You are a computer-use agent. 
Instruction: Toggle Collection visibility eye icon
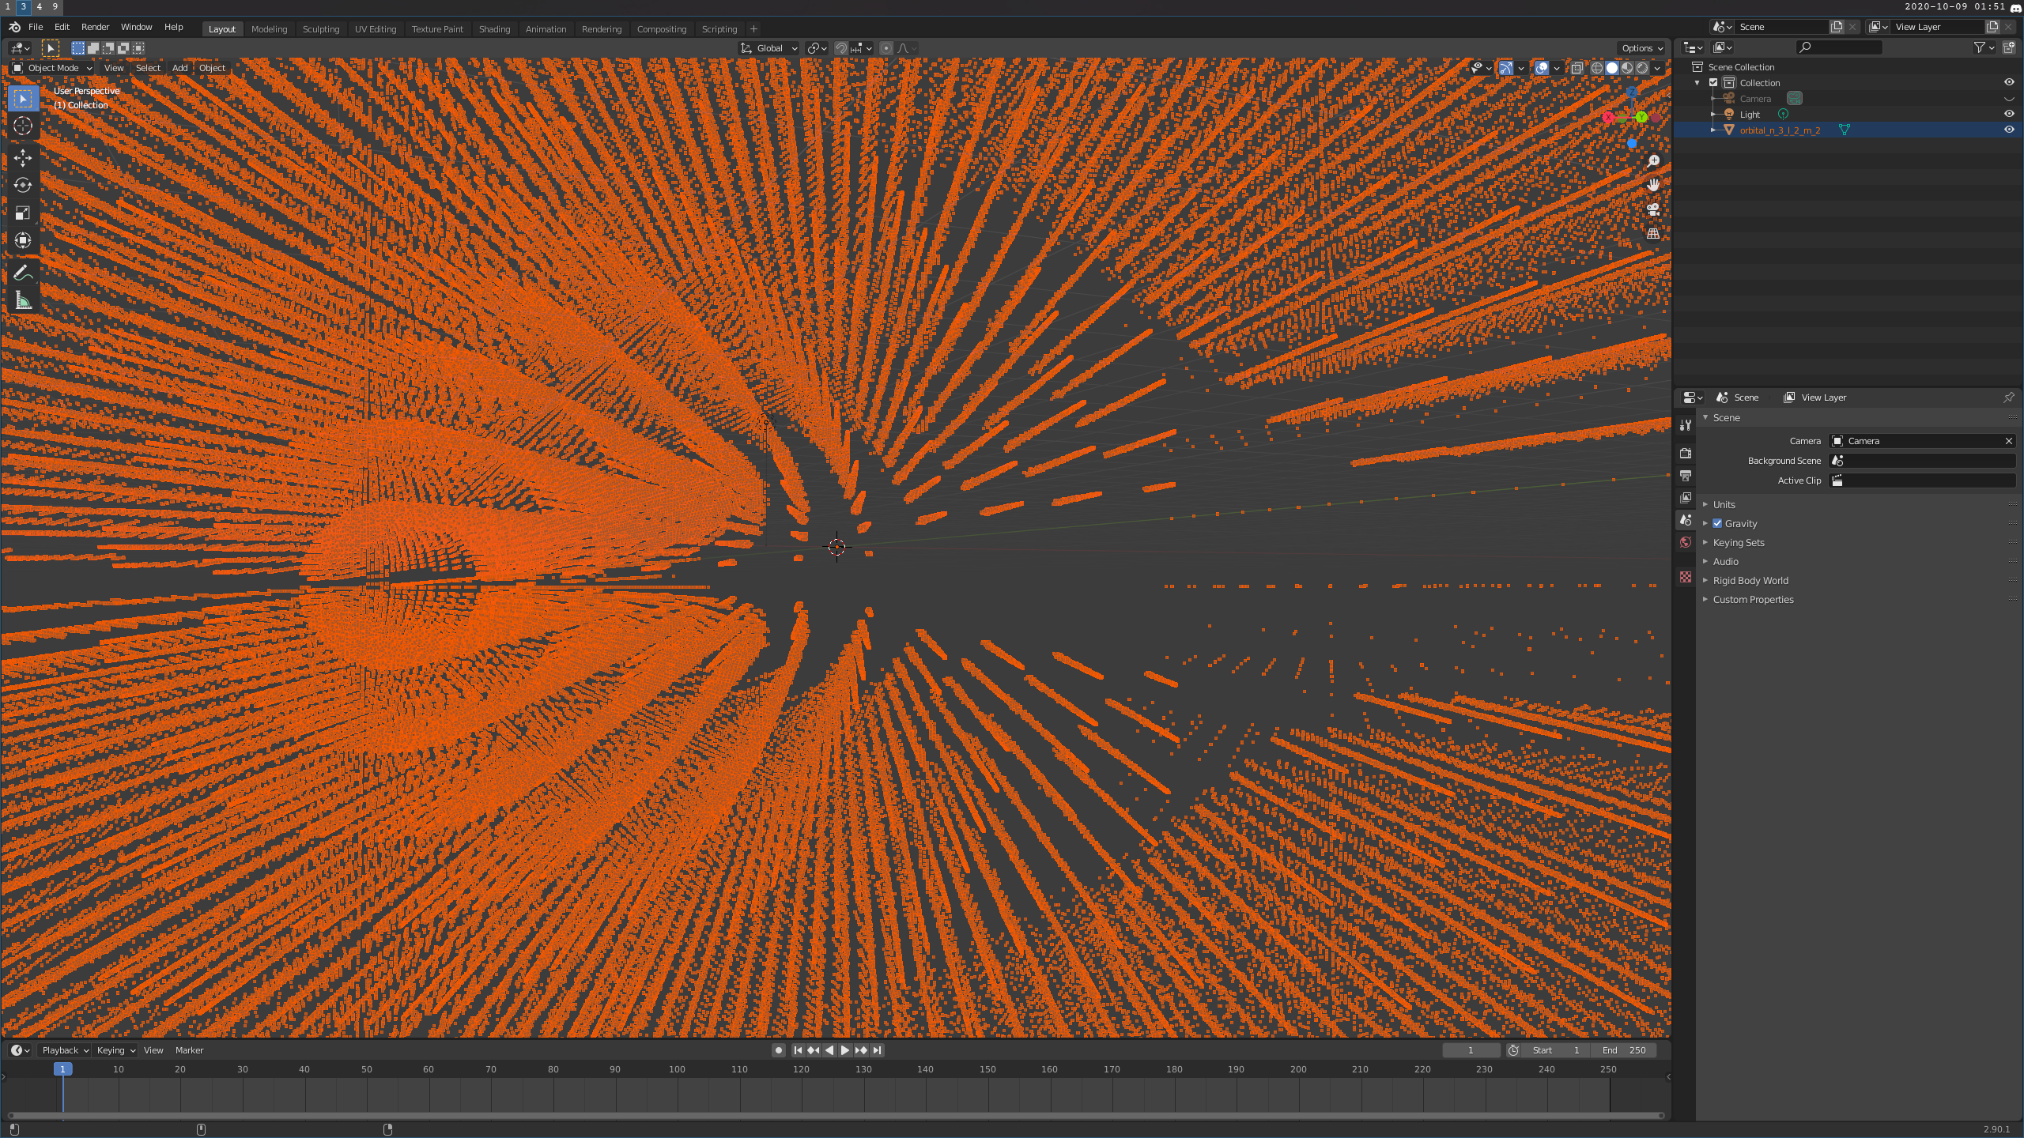(2009, 82)
